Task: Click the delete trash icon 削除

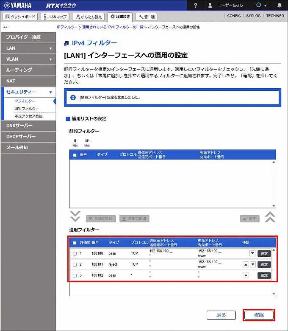Action: coord(75,143)
